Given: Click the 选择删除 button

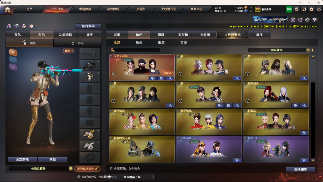Looking at the screenshot, I should (301, 169).
